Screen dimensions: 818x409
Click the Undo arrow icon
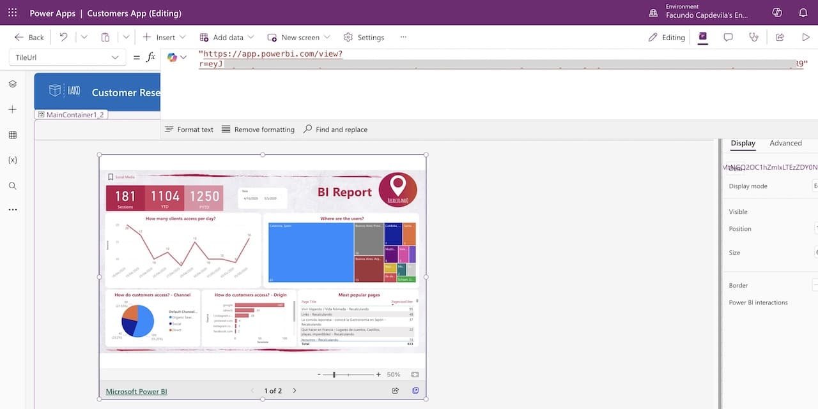tap(62, 36)
